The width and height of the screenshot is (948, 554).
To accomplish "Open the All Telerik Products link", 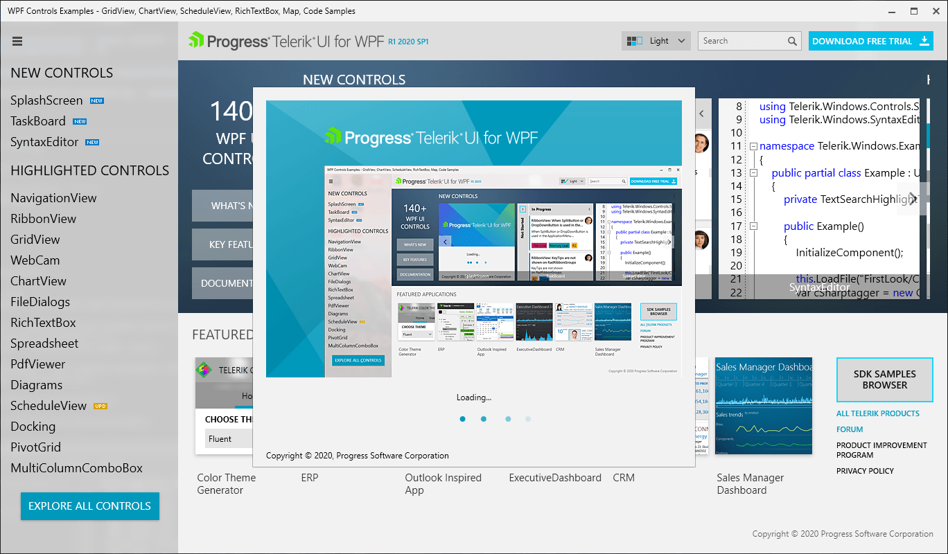I will [878, 413].
